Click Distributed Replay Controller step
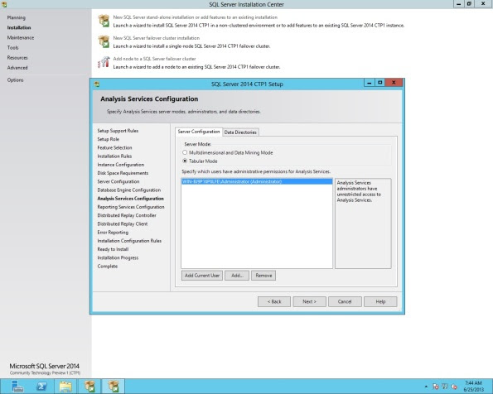493x394 pixels. coord(127,215)
